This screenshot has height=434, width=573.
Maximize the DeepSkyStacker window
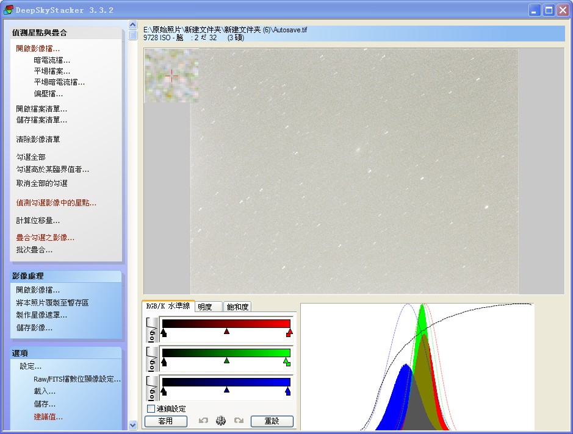point(549,10)
